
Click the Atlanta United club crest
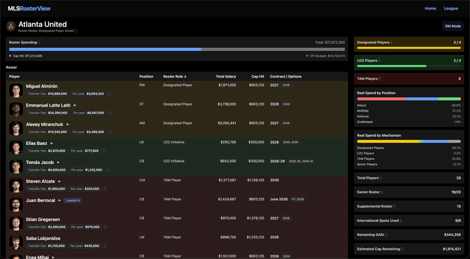[11, 26]
